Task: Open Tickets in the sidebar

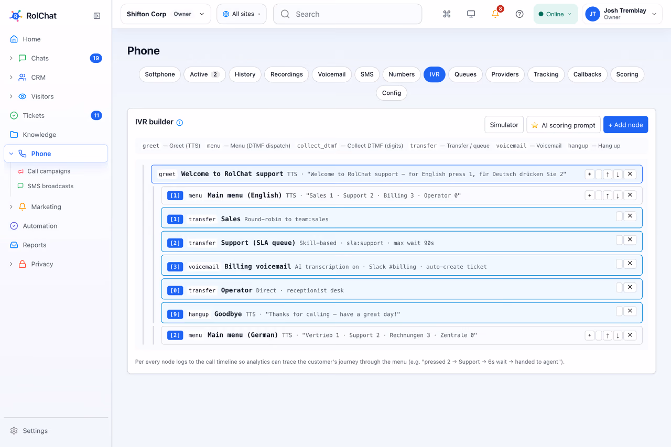Action: [56, 116]
